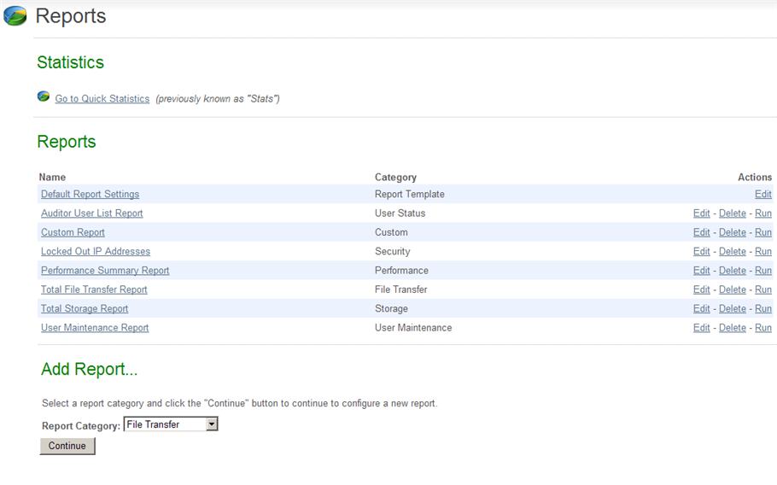The height and width of the screenshot is (485, 777).
Task: Open the Go to Quick Statistics link
Action: point(102,99)
